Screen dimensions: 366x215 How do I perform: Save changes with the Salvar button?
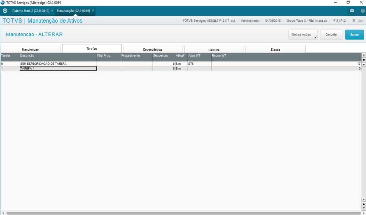[355, 35]
